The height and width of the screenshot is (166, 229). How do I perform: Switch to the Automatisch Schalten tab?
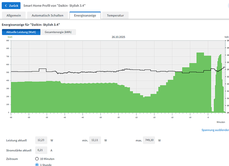pos(47,16)
